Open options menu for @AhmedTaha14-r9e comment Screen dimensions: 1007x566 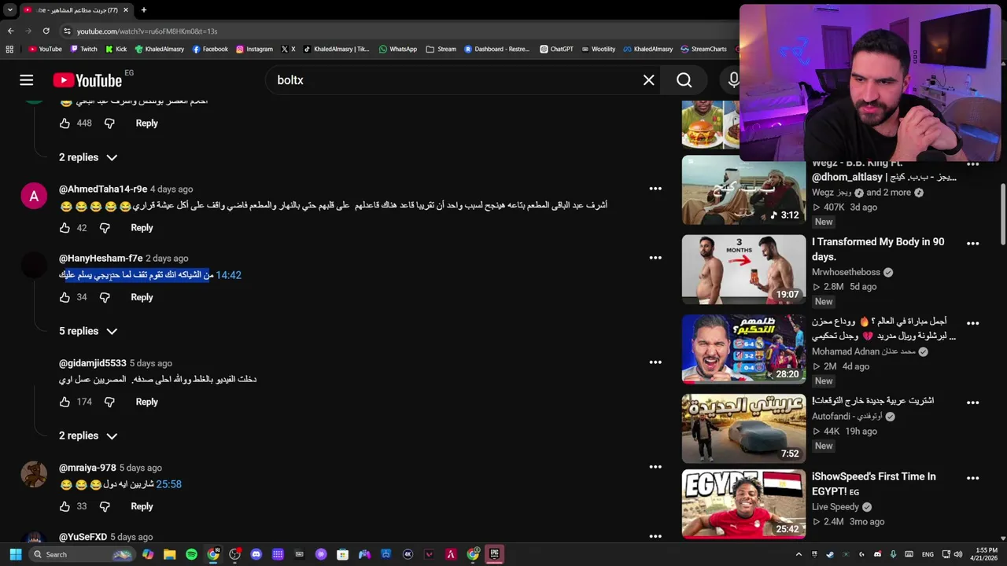click(655, 189)
